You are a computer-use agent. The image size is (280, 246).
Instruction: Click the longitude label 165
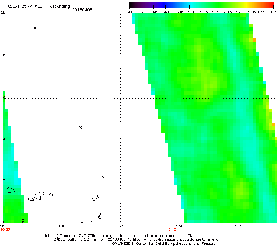click(3, 226)
